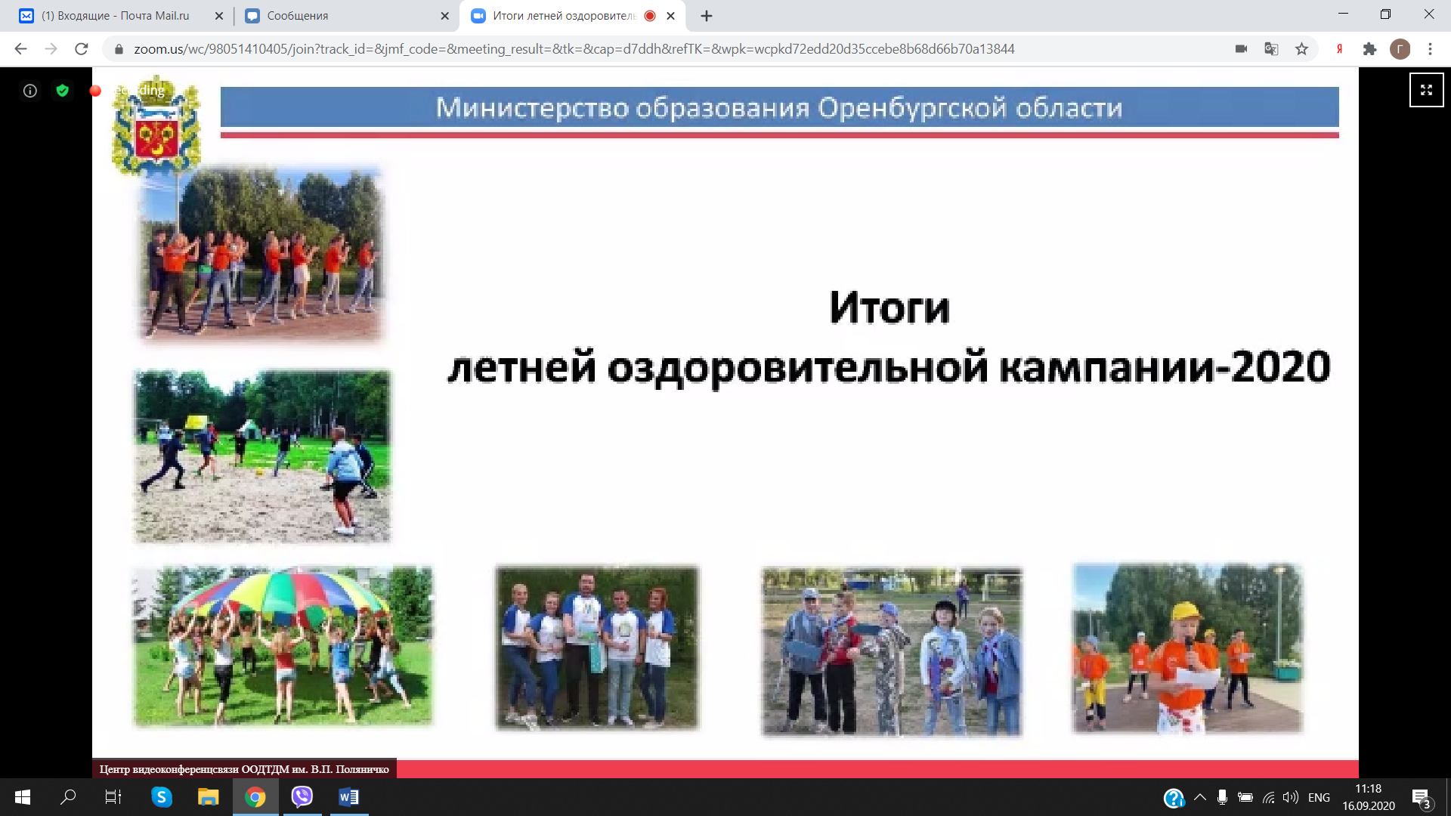Open Wi-Fi network settings in the tray
The width and height of the screenshot is (1451, 816).
click(1269, 797)
